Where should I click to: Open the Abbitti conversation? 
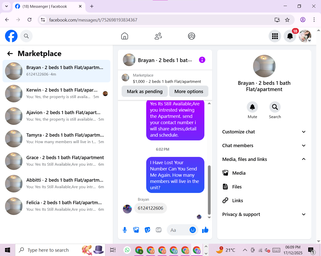(x=56, y=184)
